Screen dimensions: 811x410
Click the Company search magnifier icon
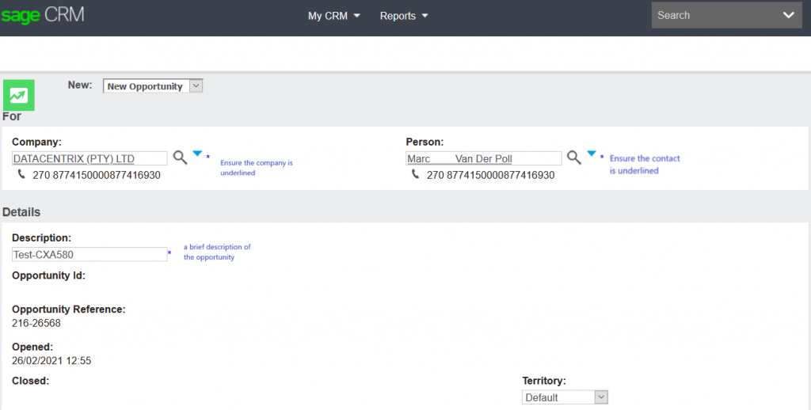(x=181, y=158)
